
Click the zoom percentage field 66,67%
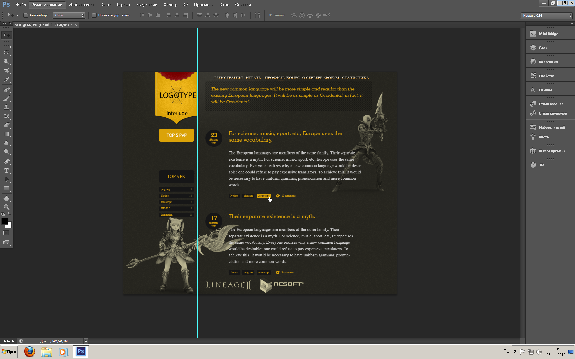pos(8,341)
